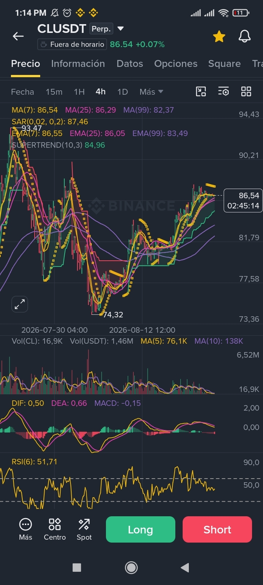Tap the EMA(99): 83,49 label
The image size is (263, 585).
(x=160, y=133)
